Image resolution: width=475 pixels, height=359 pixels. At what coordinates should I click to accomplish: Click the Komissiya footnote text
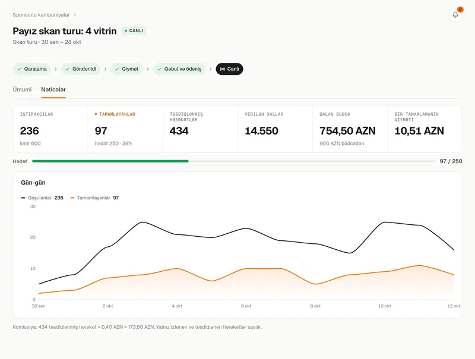(x=137, y=327)
